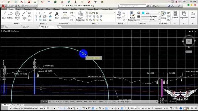
Task: Select the Line tool
Action: click(x=4, y=15)
